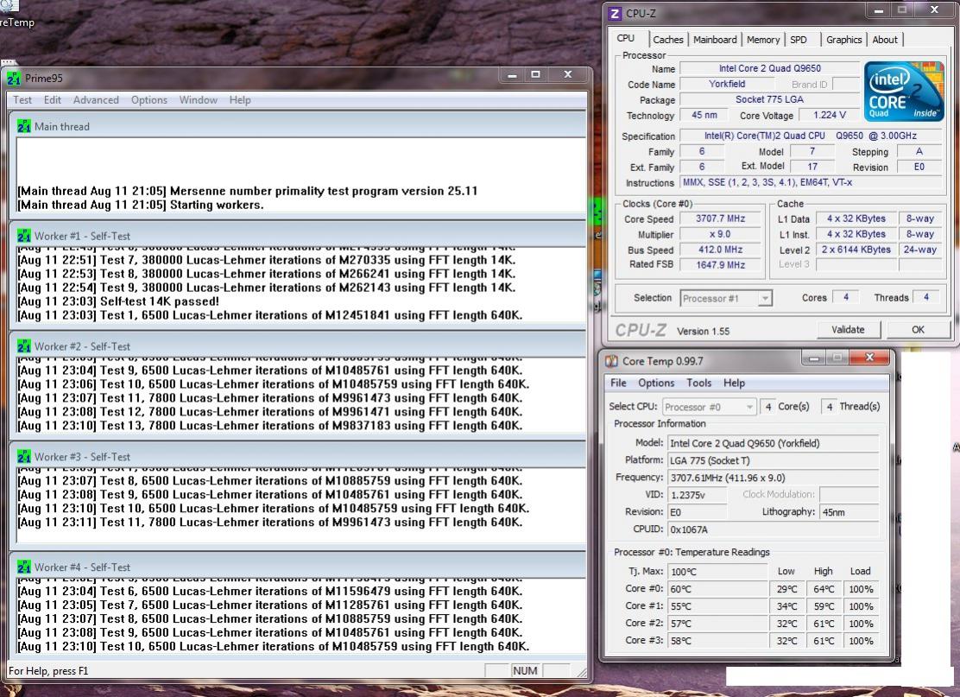Screen dimensions: 960x697
Task: Click the Worker #2 Test 13 M9837183 line
Action: point(270,426)
